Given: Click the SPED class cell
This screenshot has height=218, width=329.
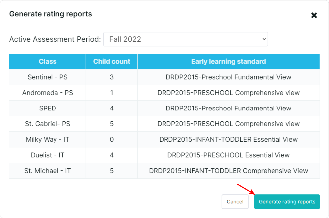Looking at the screenshot, I should 48,108.
